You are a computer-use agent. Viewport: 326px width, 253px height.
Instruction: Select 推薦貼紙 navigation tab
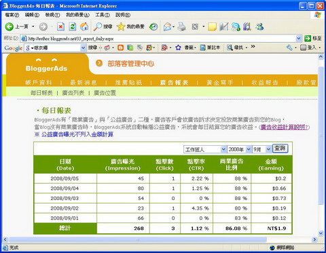128,83
